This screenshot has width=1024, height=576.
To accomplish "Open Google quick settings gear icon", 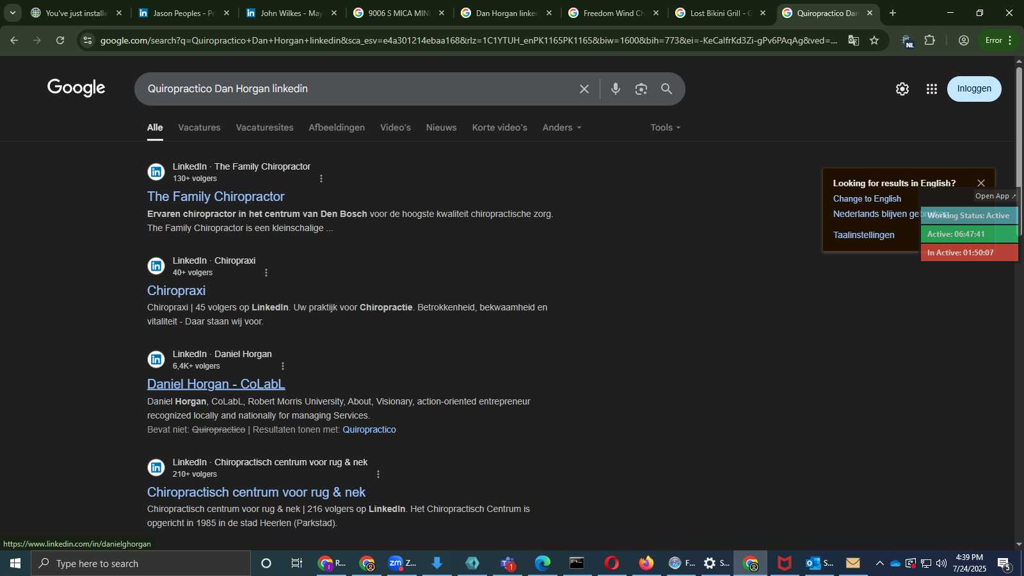I will pyautogui.click(x=902, y=89).
